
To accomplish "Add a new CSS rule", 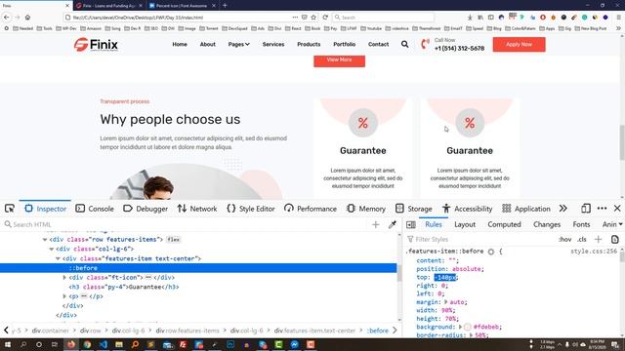I will click(598, 239).
